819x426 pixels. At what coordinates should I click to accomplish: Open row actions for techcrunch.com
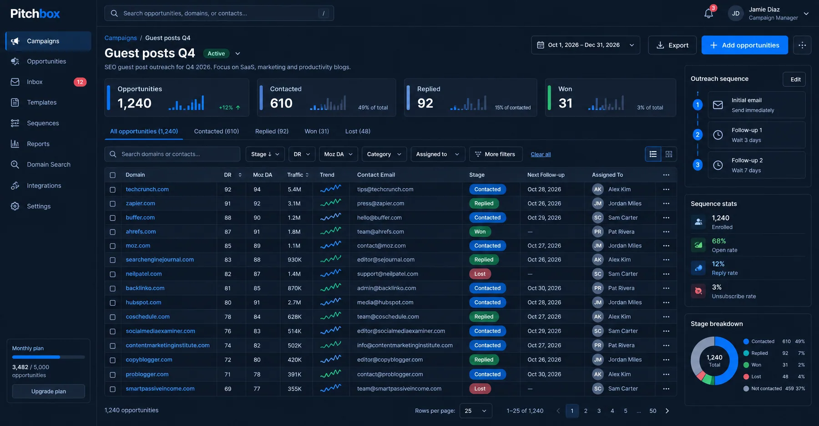[x=666, y=189]
